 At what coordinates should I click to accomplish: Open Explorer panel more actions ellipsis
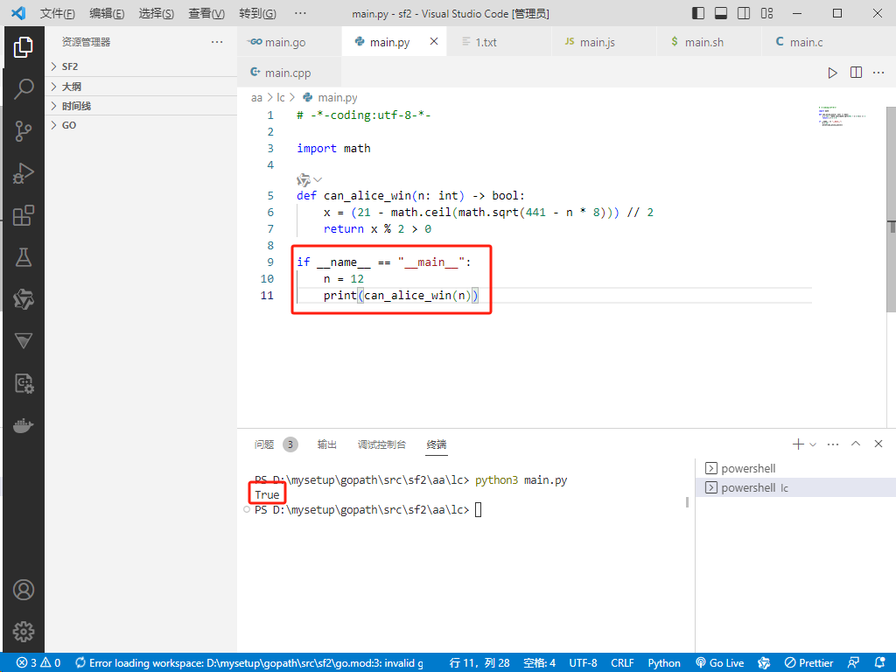[217, 42]
